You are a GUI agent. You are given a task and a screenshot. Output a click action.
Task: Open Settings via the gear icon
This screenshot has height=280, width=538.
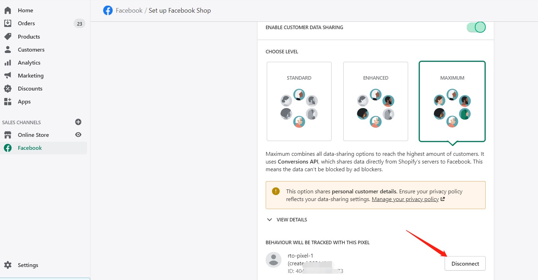(x=8, y=265)
